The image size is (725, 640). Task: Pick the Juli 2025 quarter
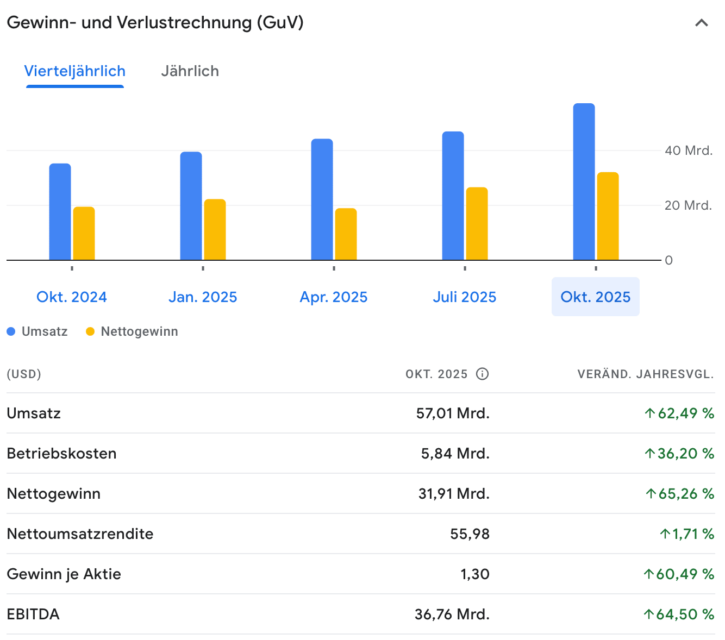[x=465, y=297]
